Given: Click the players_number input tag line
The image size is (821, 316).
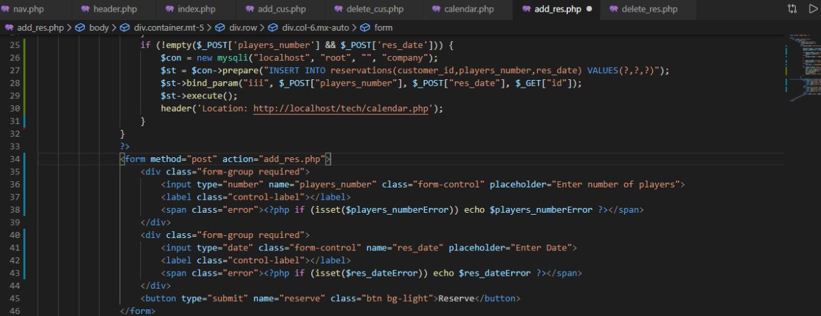Looking at the screenshot, I should pyautogui.click(x=423, y=185).
